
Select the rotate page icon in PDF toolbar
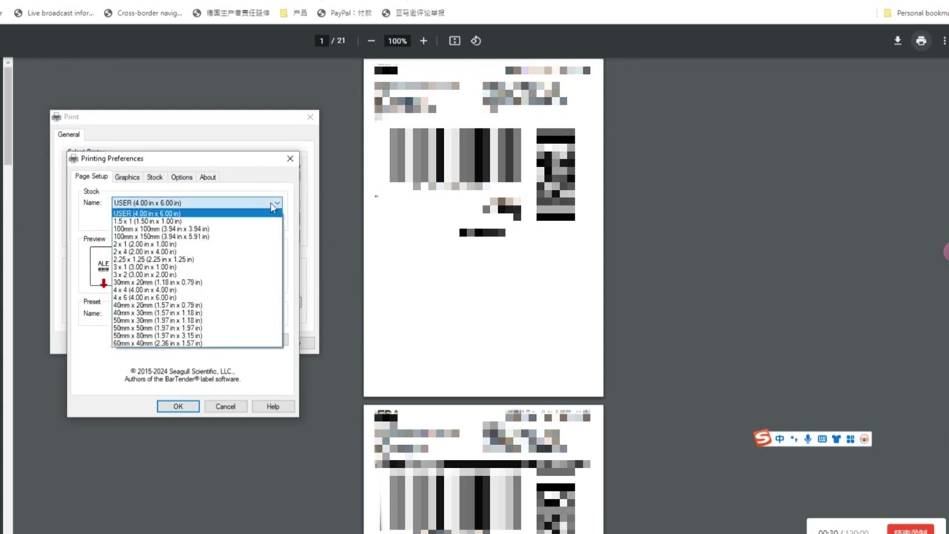[475, 41]
